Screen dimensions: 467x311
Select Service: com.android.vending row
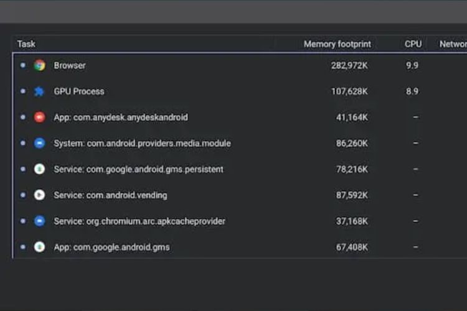click(240, 195)
